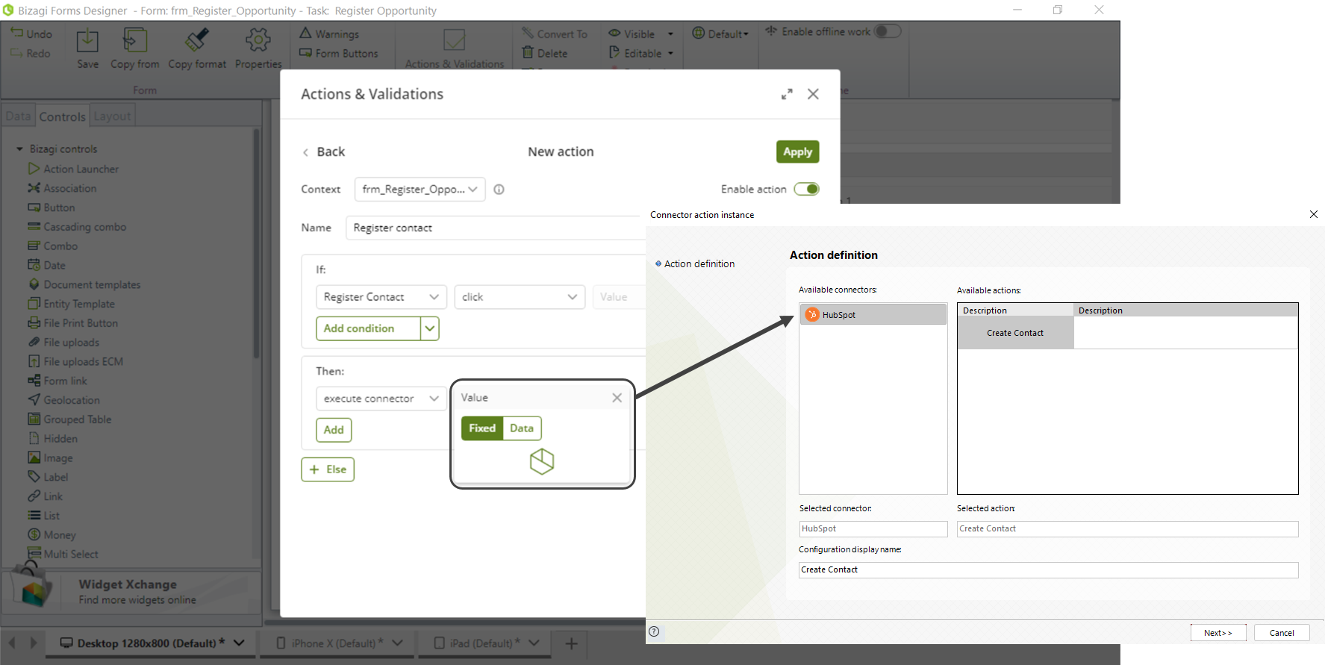Switch to the Layout tab
Viewport: 1325px width, 665px height.
(112, 116)
